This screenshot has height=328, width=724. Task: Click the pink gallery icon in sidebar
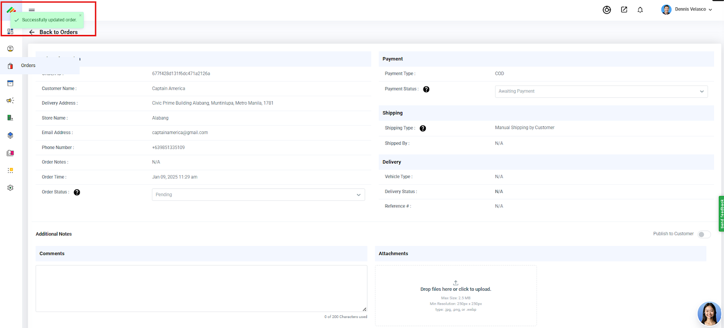[x=10, y=153]
